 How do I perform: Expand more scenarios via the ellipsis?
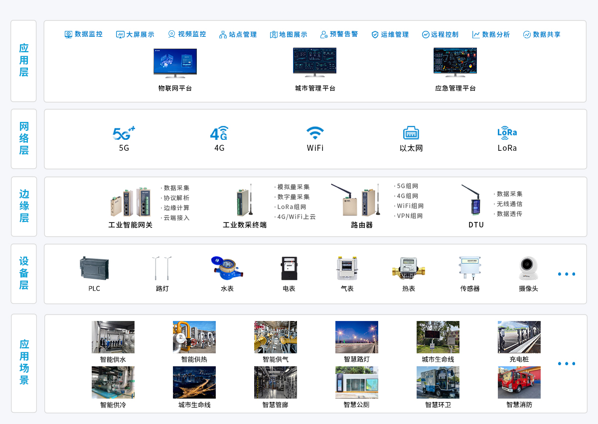click(x=567, y=364)
